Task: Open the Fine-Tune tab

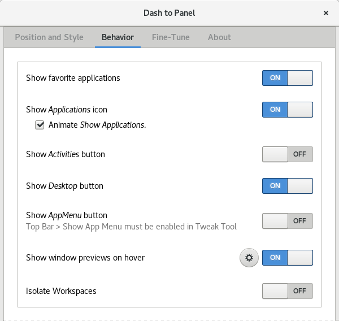Action: tap(171, 37)
